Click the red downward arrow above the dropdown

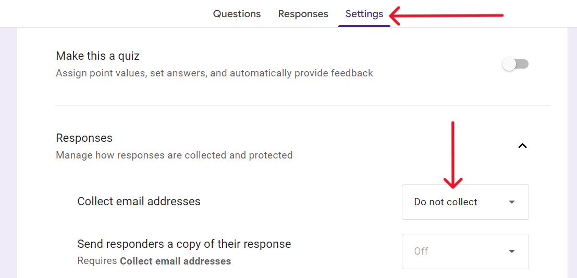coord(453,155)
